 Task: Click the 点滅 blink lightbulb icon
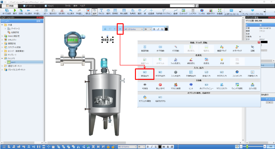click(222, 61)
